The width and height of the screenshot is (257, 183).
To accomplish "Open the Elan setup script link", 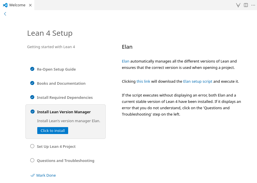I will [198, 82].
